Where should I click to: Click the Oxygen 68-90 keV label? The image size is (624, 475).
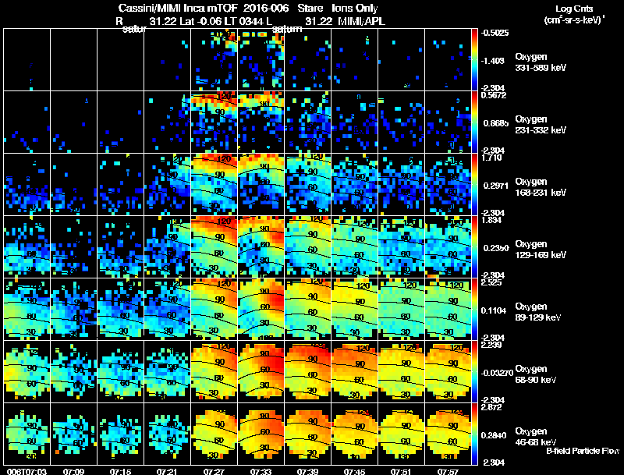click(x=536, y=374)
